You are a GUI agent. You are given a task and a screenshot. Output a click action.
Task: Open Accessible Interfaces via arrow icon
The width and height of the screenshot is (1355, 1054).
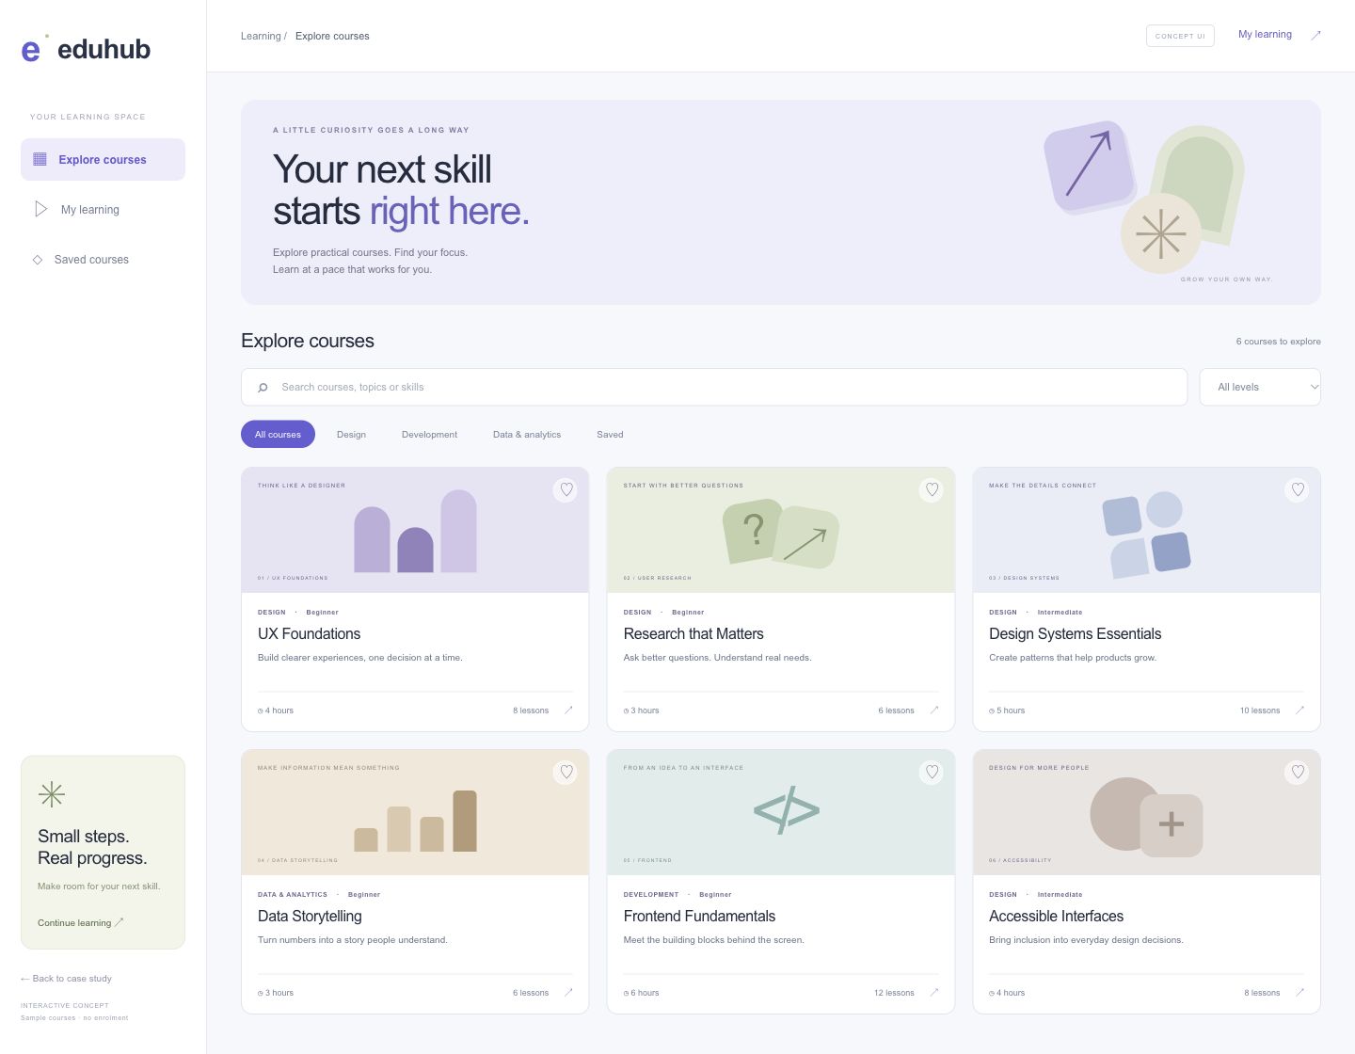(1299, 993)
